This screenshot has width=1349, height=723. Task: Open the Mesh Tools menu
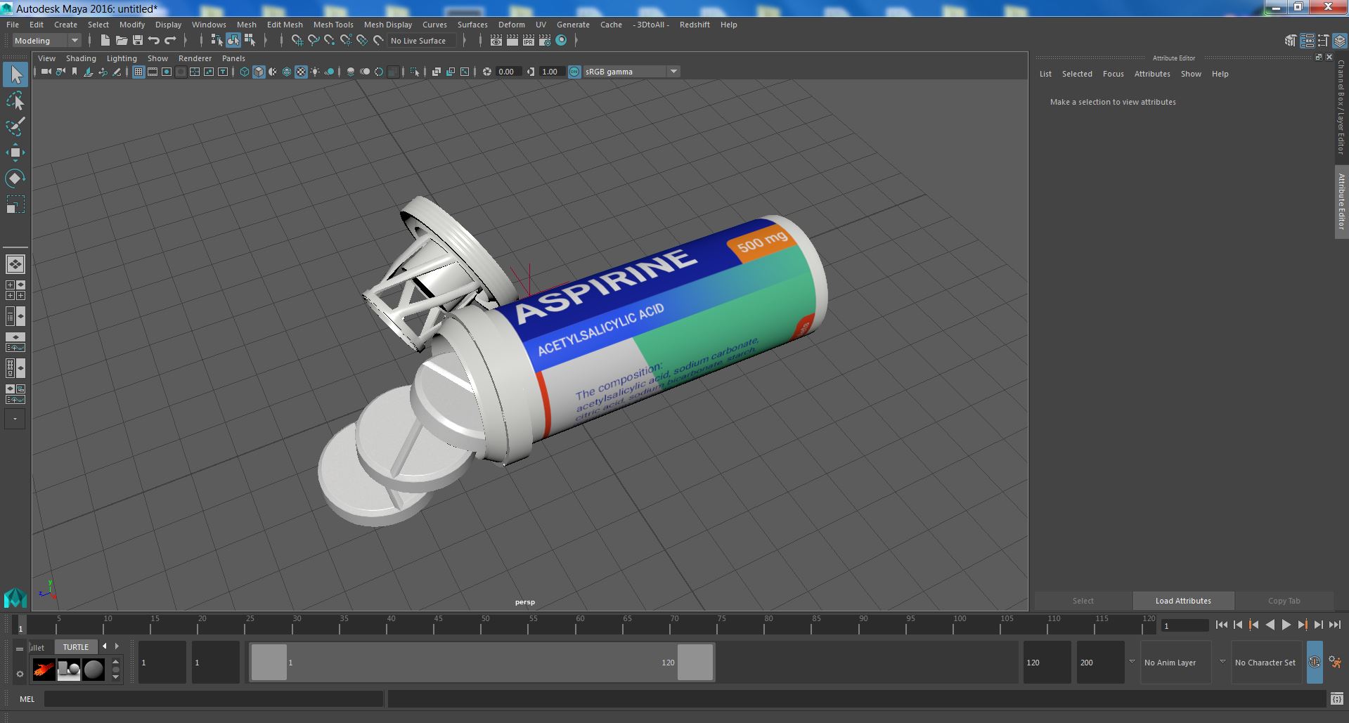point(333,25)
